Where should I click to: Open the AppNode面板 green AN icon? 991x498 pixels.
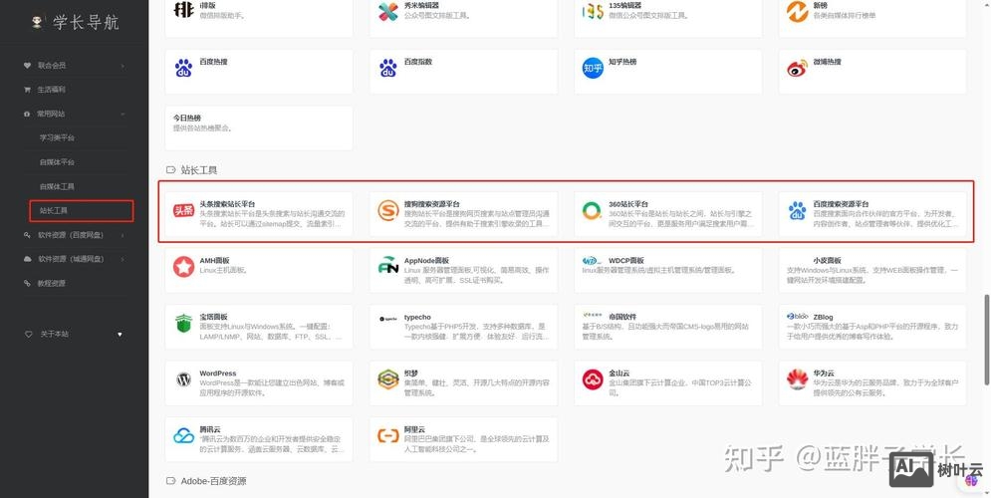pyautogui.click(x=388, y=265)
